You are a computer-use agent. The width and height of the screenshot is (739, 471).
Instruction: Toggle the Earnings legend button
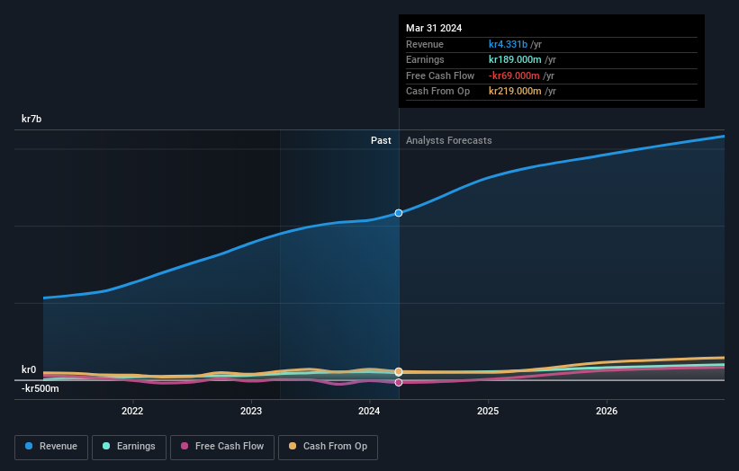coord(129,447)
